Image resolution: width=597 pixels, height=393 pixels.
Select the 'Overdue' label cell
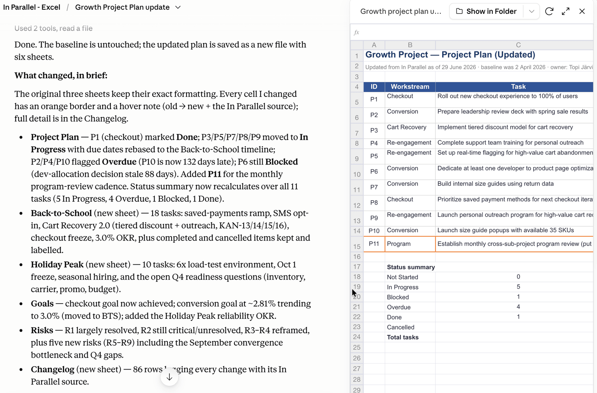tap(410, 307)
